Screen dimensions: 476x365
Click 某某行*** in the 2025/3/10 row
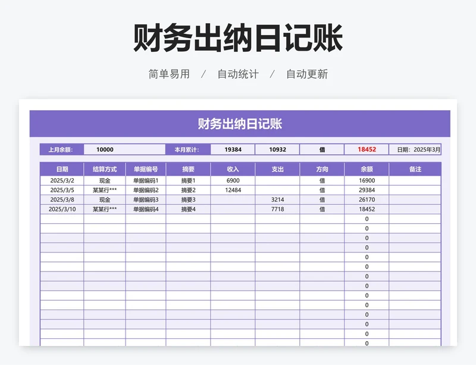tap(105, 210)
